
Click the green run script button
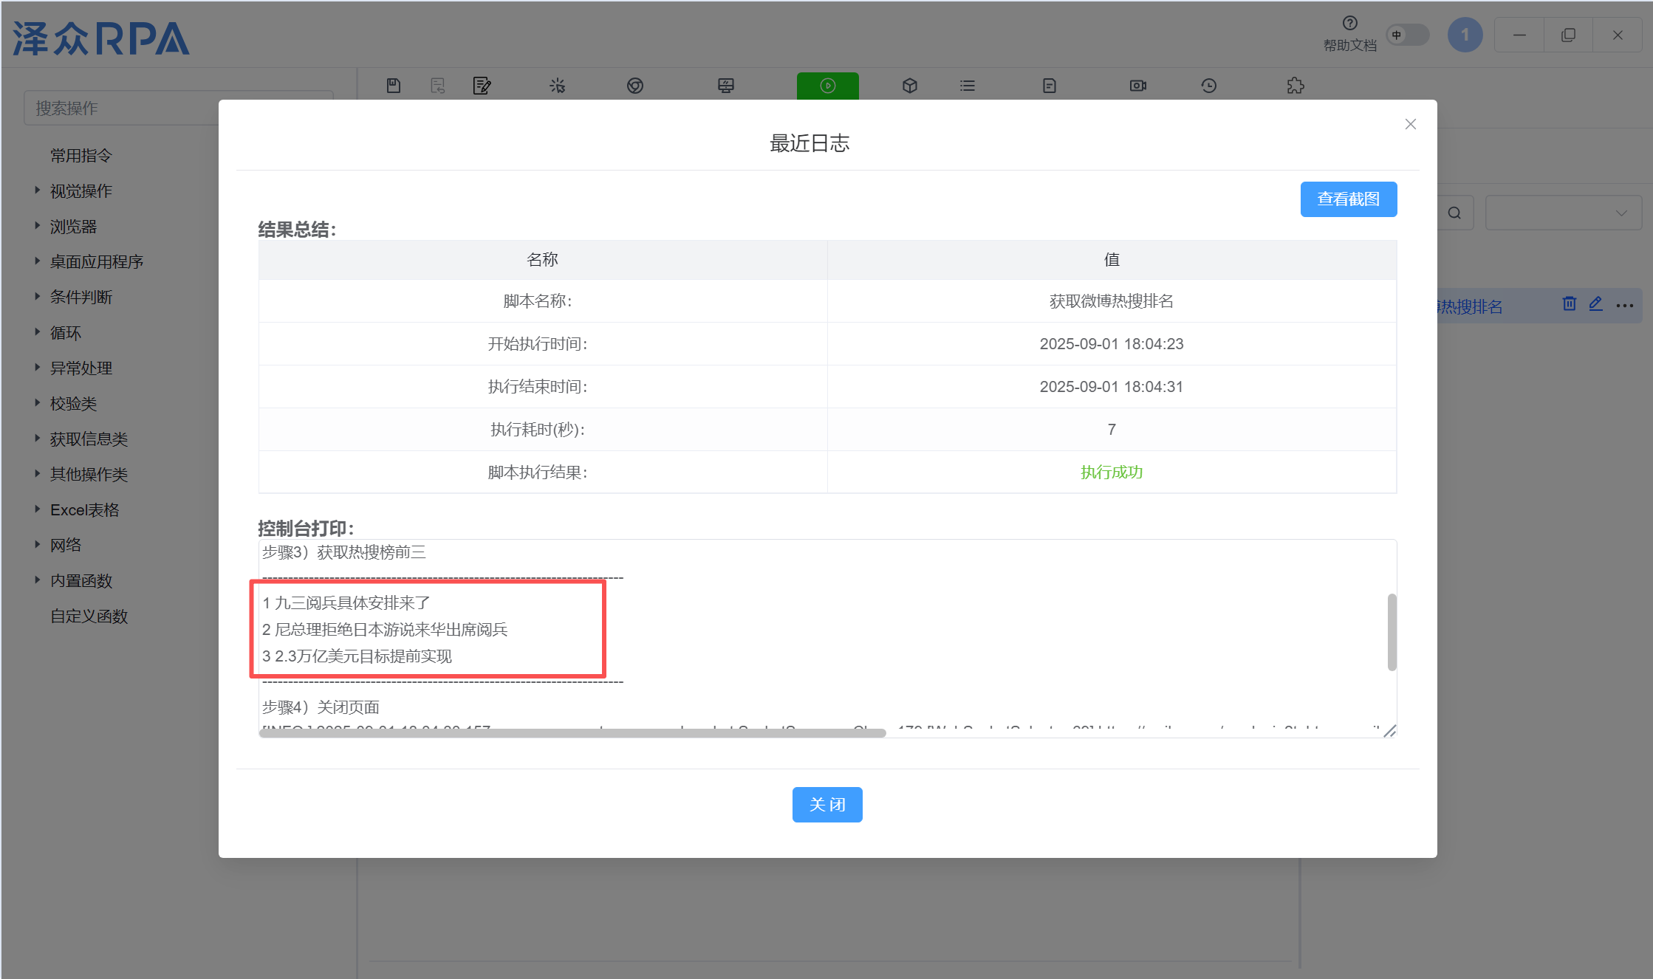tap(827, 86)
